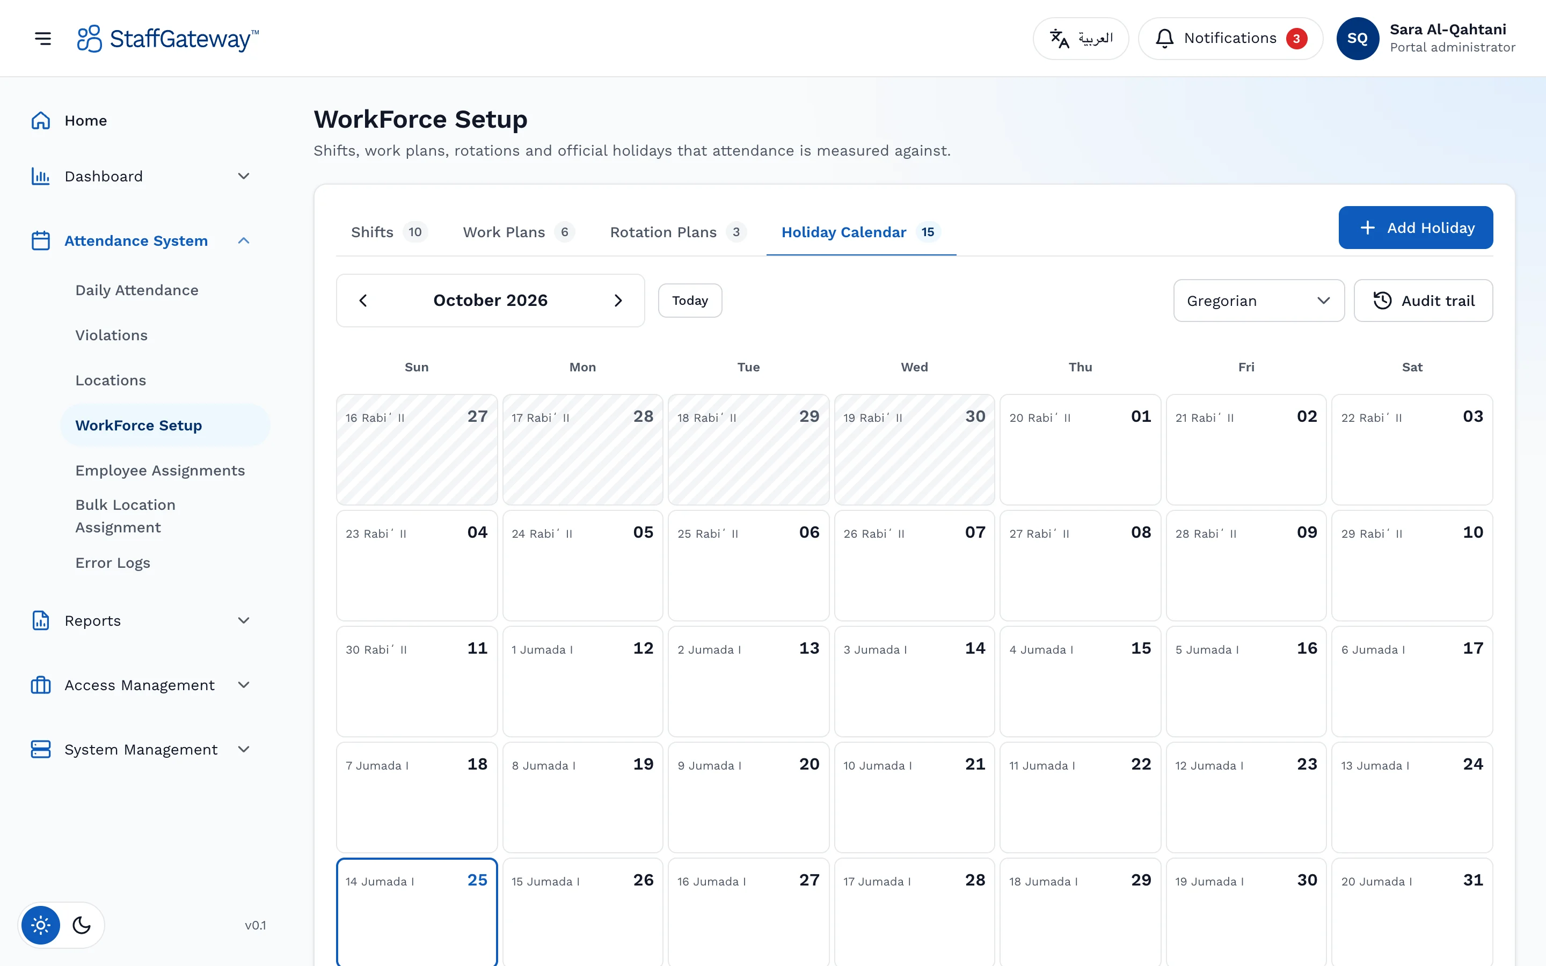Click the Attendance System calendar icon
1546x966 pixels.
click(x=41, y=241)
